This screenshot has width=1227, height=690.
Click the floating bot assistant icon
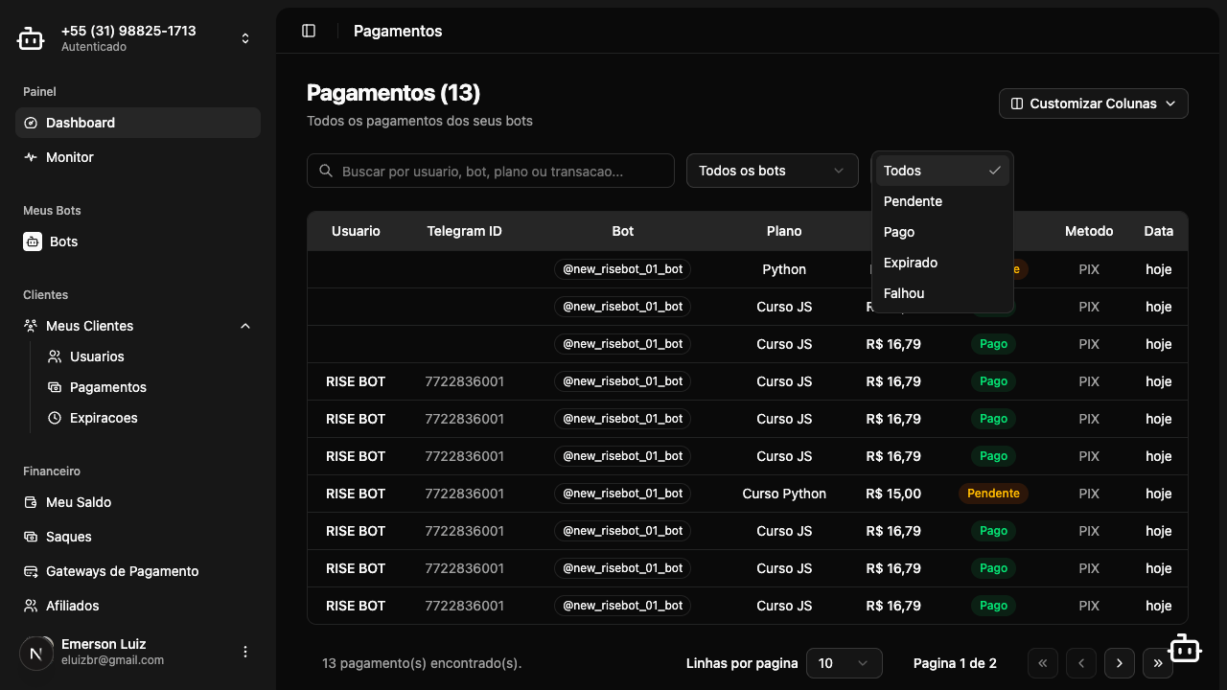point(1185,649)
